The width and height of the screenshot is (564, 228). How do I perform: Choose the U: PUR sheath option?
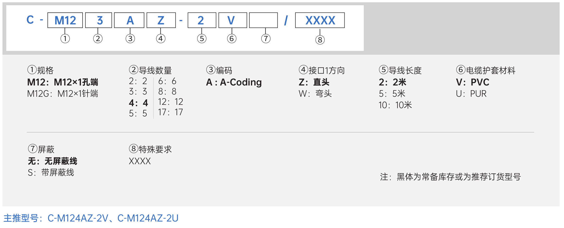pos(471,94)
